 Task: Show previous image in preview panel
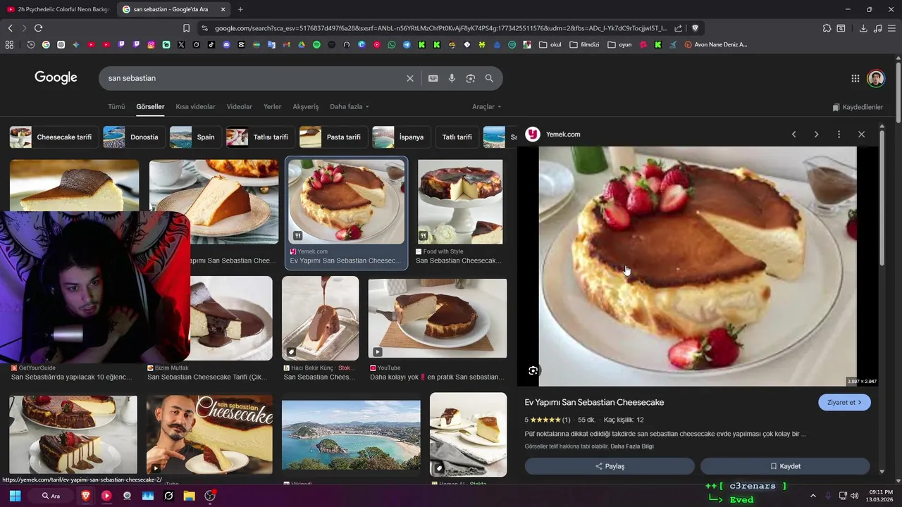pyautogui.click(x=793, y=134)
